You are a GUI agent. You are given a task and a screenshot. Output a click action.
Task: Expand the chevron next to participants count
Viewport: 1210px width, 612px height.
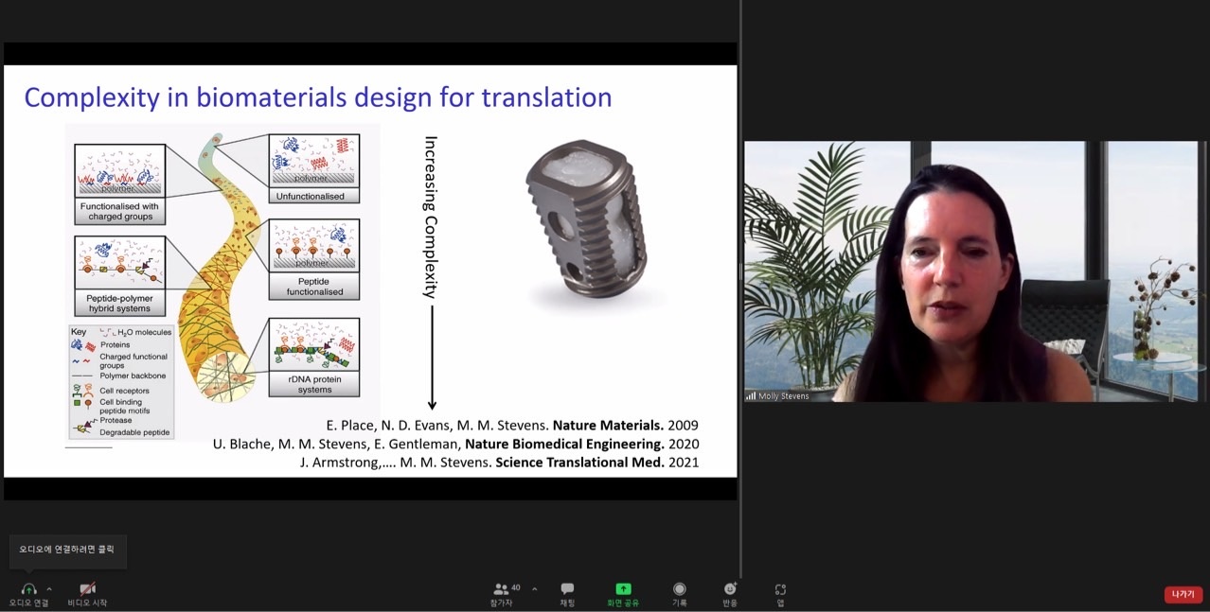click(534, 589)
